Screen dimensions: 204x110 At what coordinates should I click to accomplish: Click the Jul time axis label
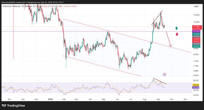[x=130, y=99]
